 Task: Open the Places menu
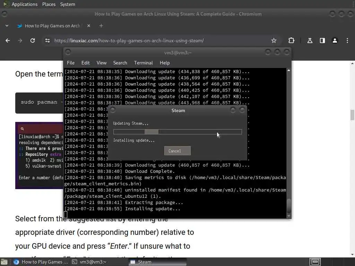click(49, 4)
